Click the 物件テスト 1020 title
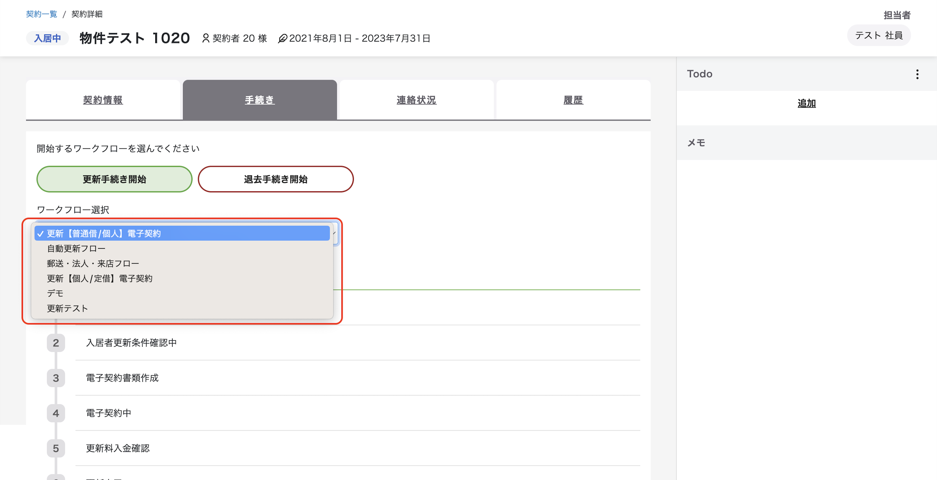The width and height of the screenshot is (937, 480). point(134,38)
